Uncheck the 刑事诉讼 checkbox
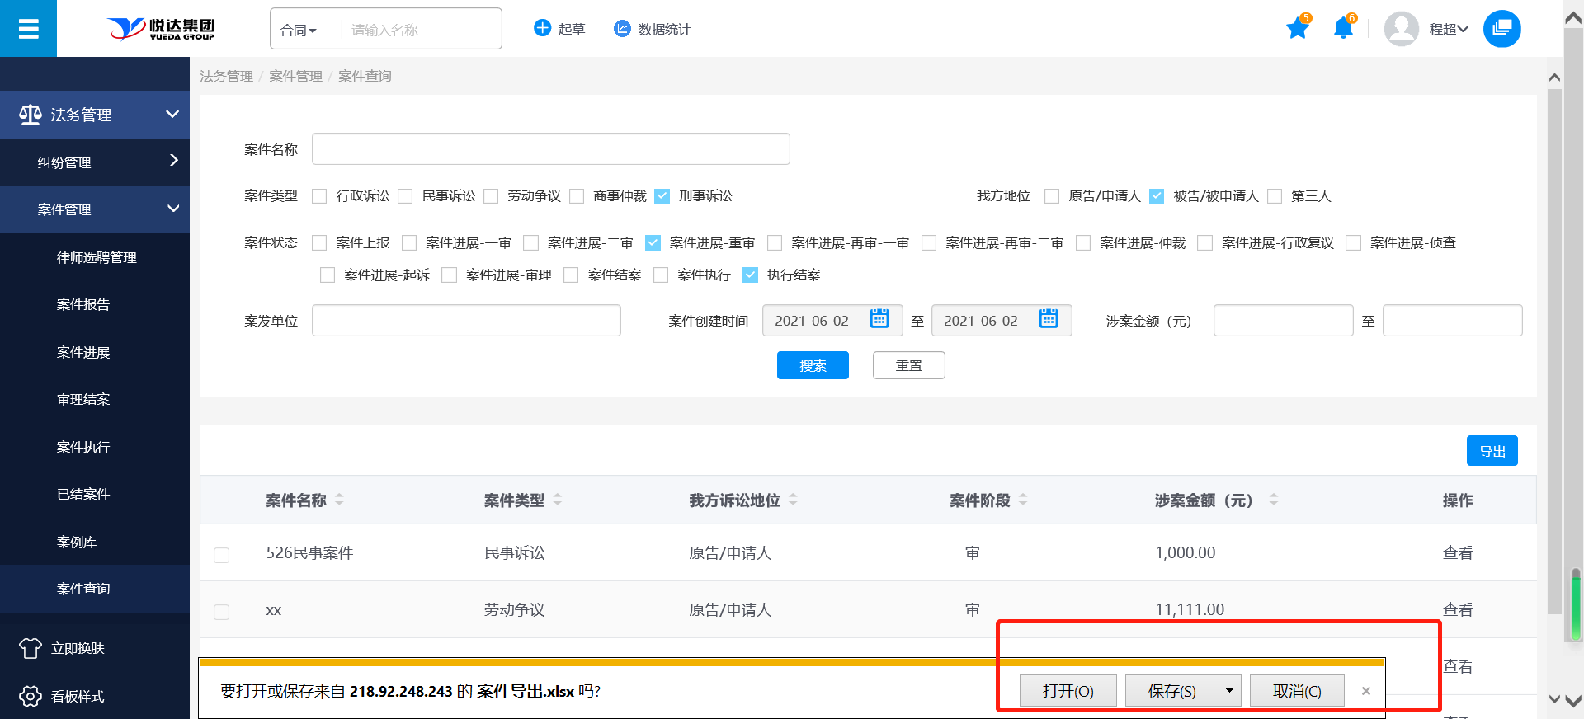Viewport: 1584px width, 719px height. pos(662,196)
